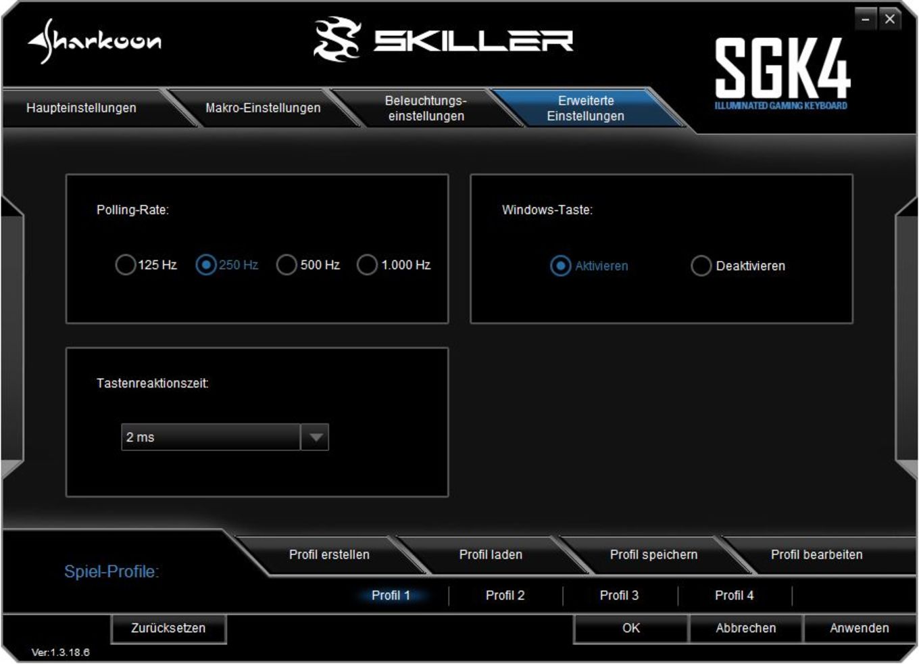Click Abbrechen to cancel
919x664 pixels.
[746, 628]
